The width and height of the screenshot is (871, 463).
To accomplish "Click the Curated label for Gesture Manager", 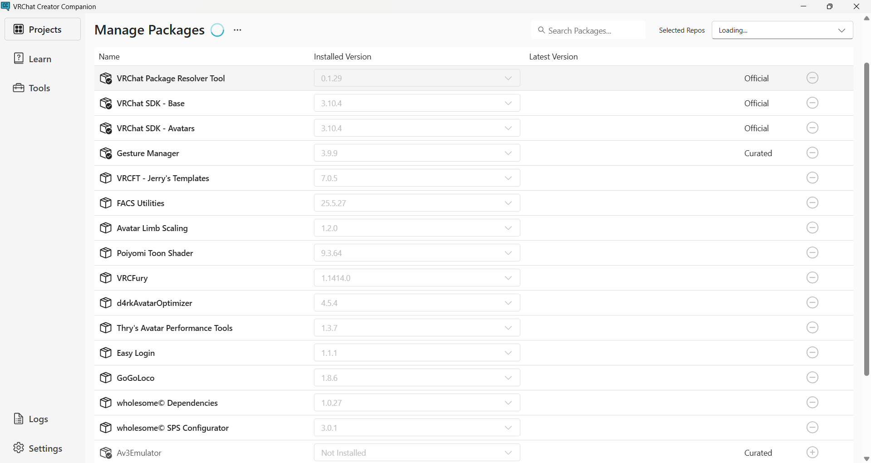I will (758, 153).
